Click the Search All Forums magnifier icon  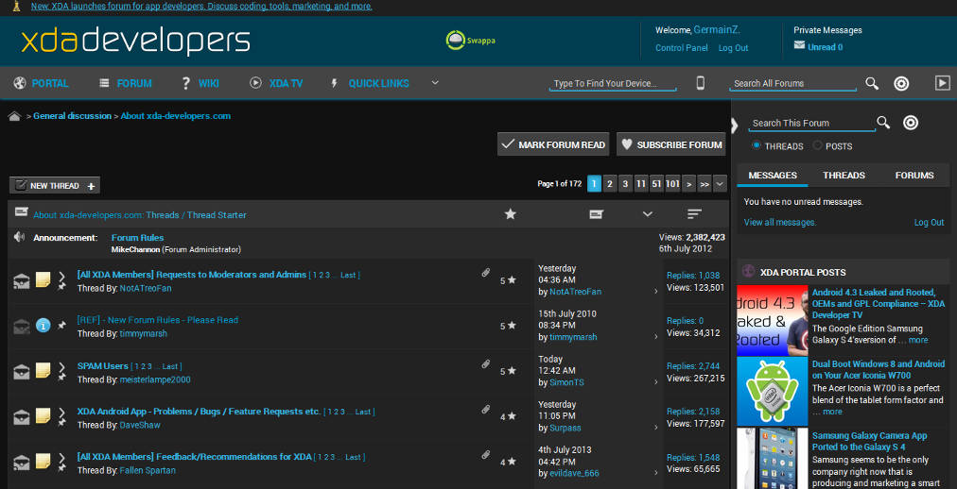click(x=872, y=83)
